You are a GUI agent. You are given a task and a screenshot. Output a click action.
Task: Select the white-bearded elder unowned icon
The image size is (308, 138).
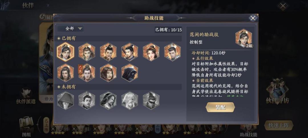[130, 100]
